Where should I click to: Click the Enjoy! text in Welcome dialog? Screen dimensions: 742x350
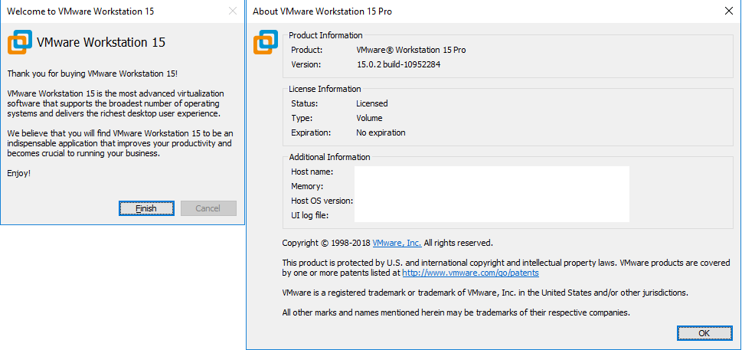[x=19, y=173]
